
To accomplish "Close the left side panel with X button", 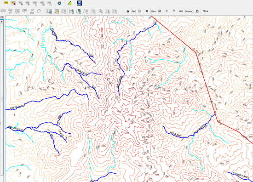I will click(2, 17).
